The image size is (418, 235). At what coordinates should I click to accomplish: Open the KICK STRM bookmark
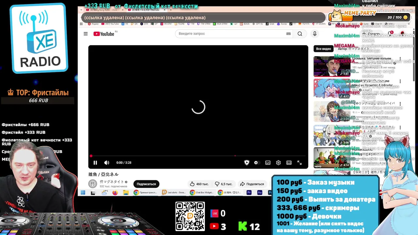click(x=220, y=24)
